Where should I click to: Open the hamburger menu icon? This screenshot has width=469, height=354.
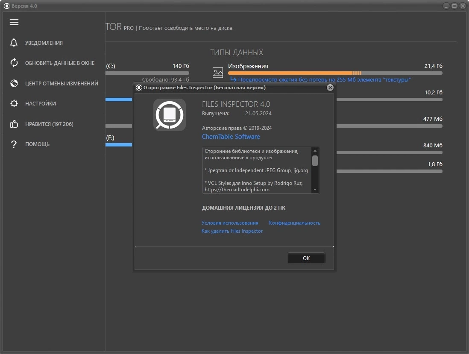pyautogui.click(x=14, y=22)
